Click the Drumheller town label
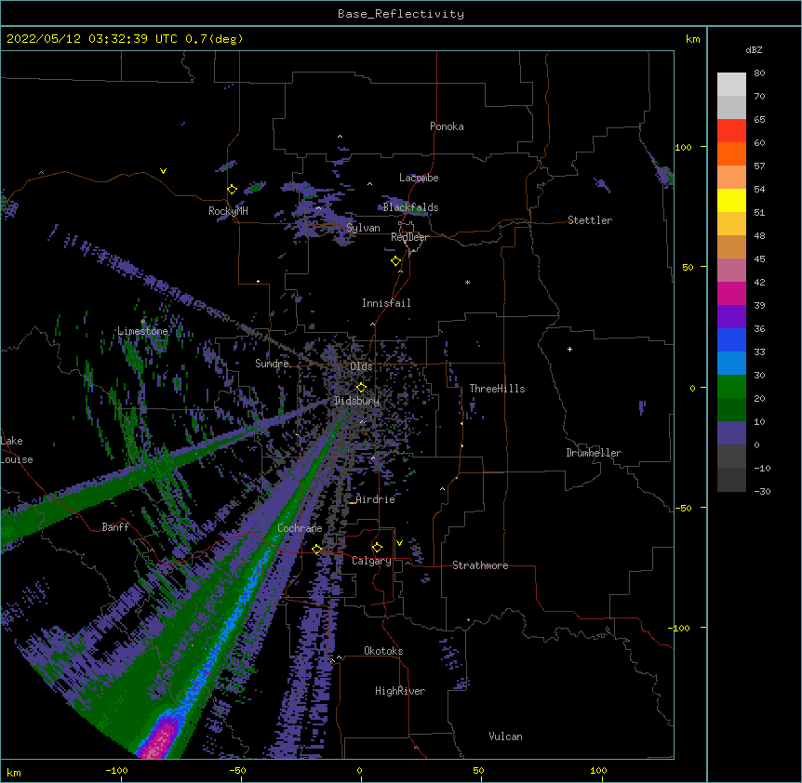Viewport: 802px width, 783px height. (x=594, y=453)
